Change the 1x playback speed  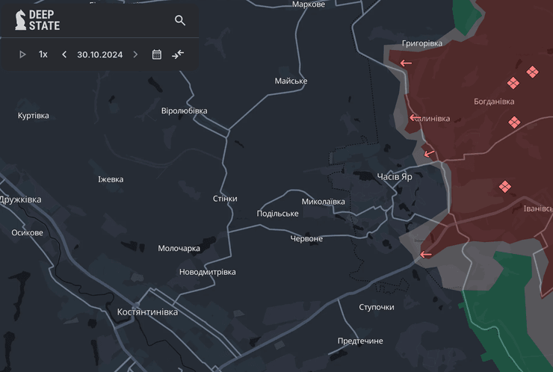[43, 55]
